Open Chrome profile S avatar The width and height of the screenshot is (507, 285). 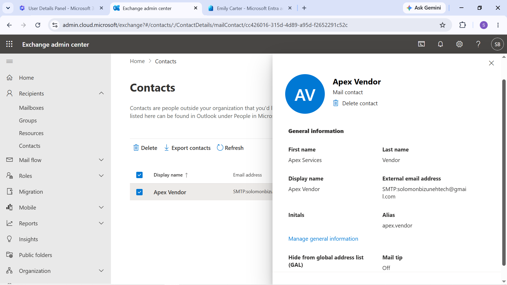(483, 25)
